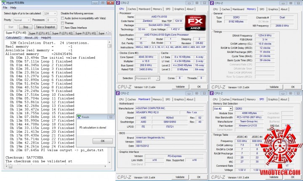Viewport: 303px width, 181px height.
Task: Open the About tab in CPU-Z CPU window
Action: click(x=190, y=9)
